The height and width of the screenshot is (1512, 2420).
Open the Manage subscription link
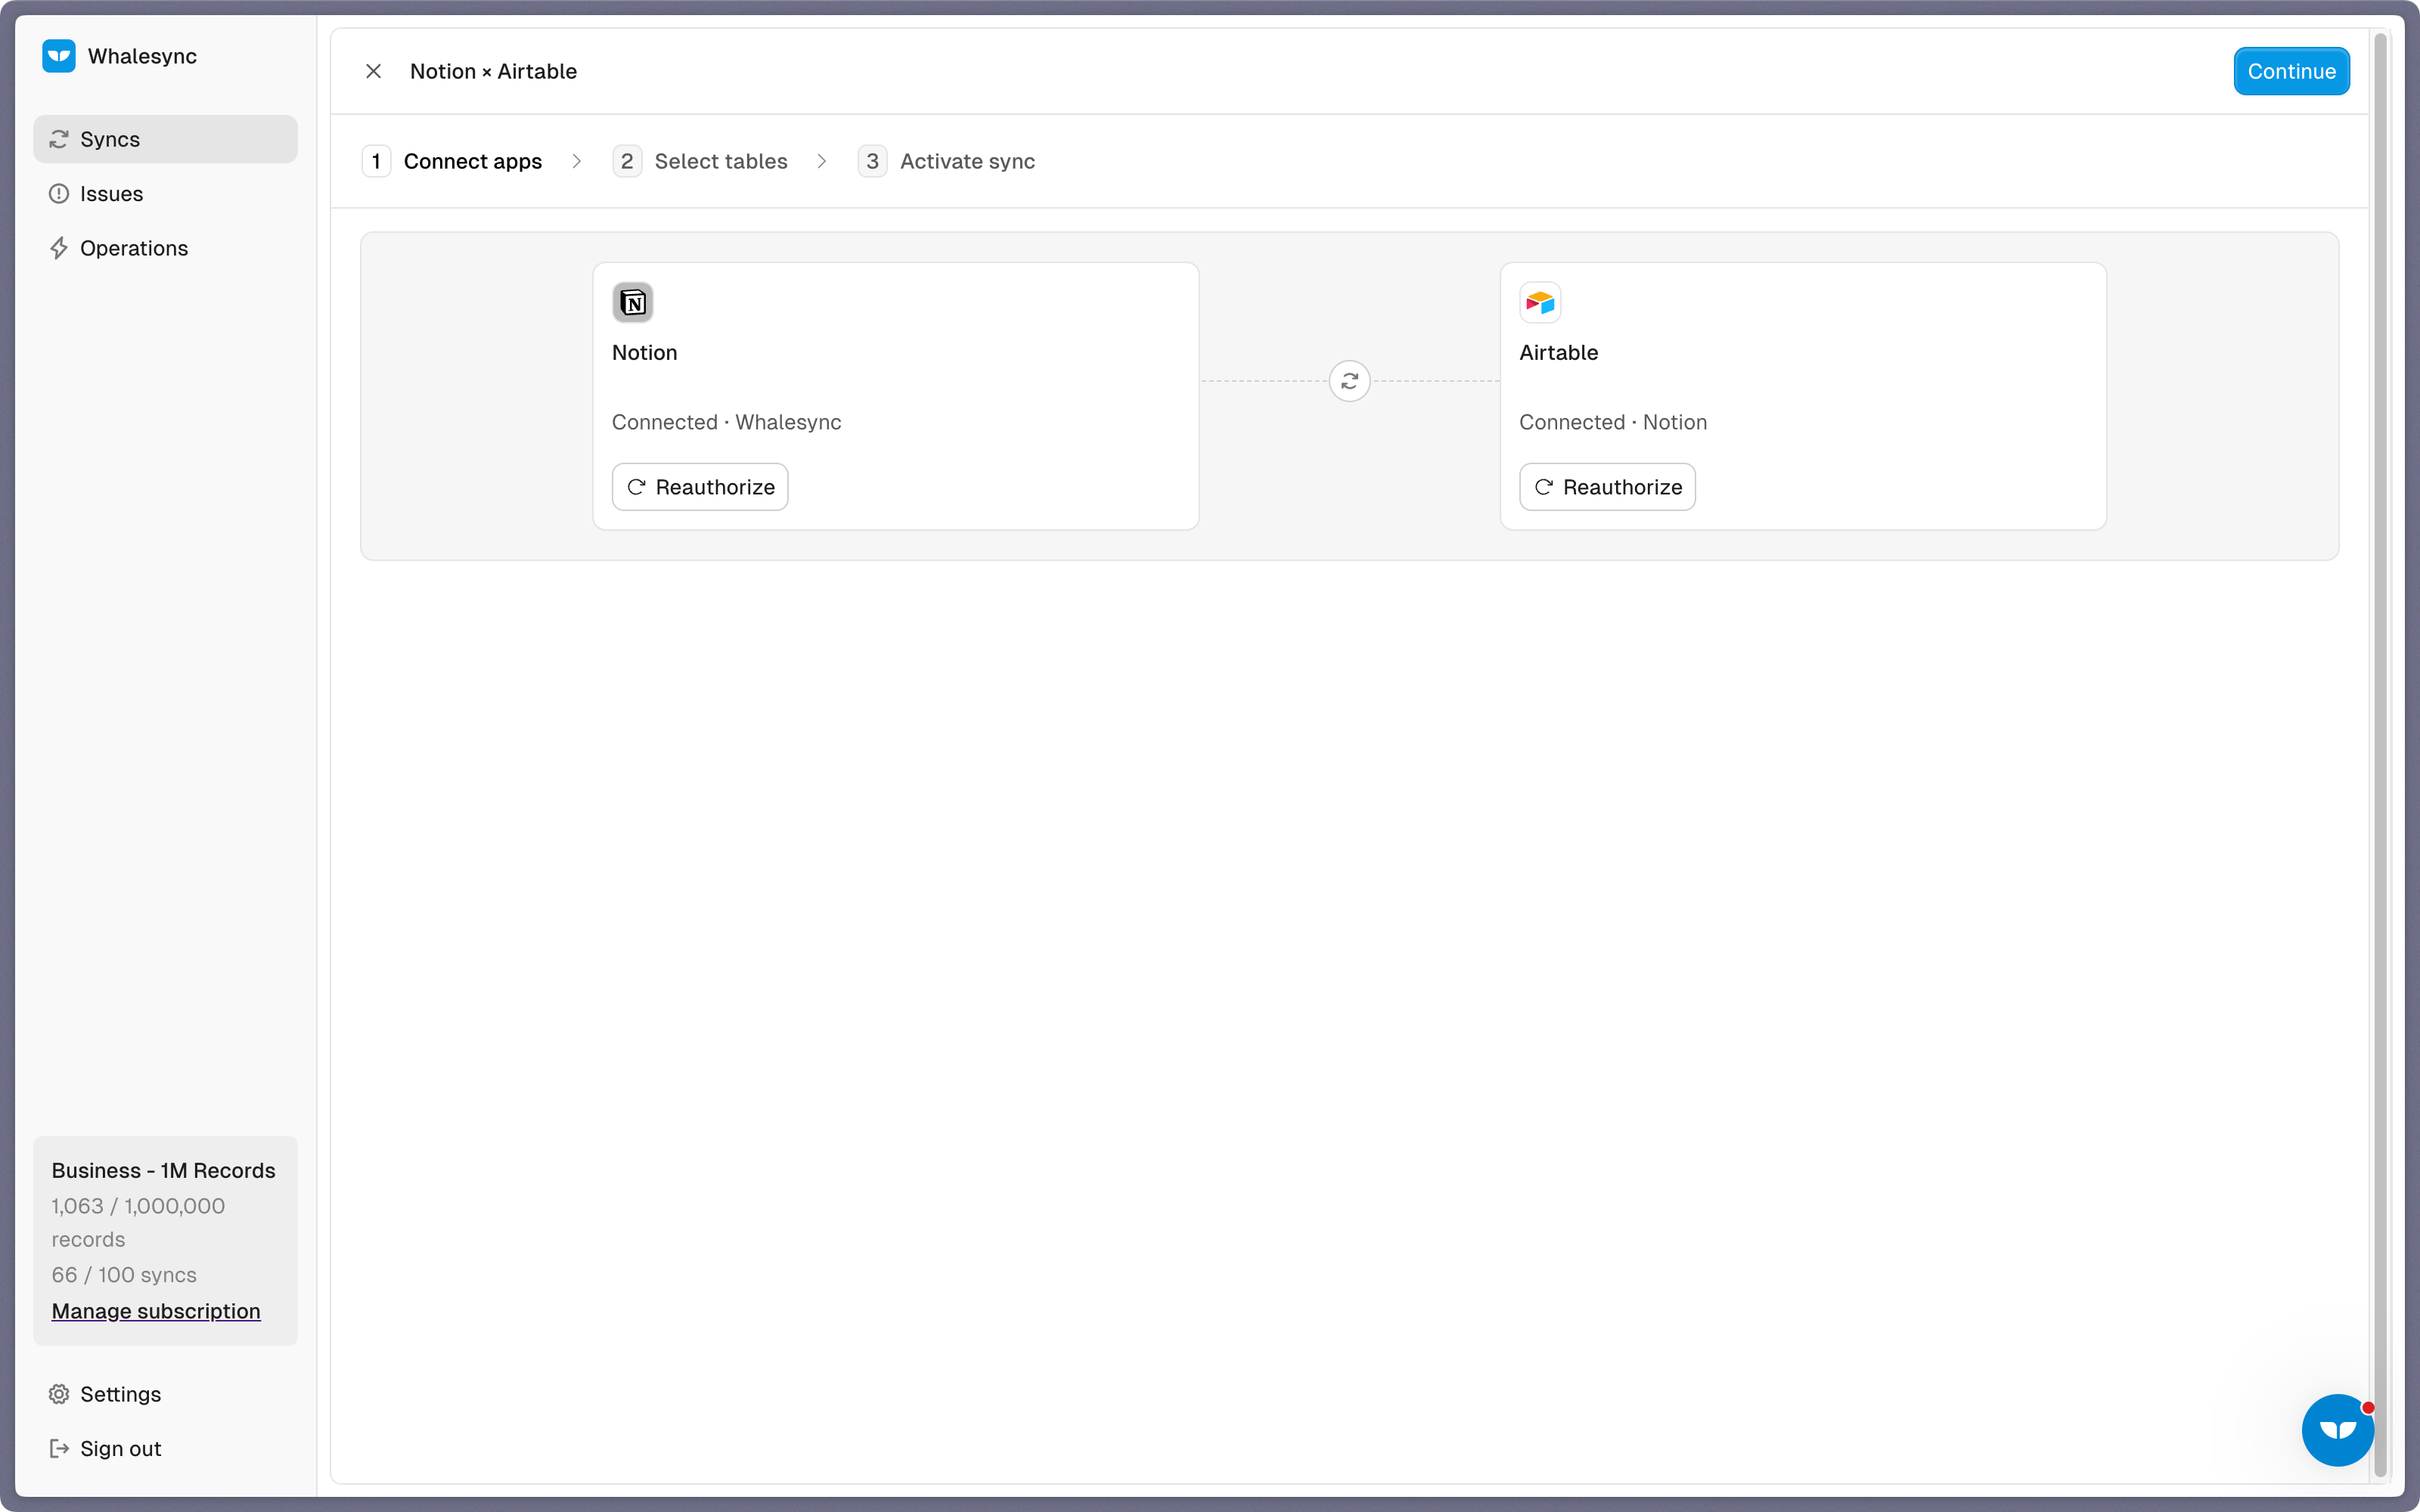[x=156, y=1311]
